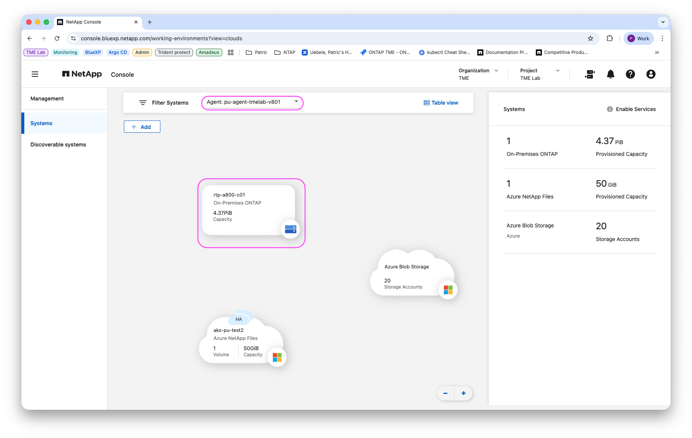This screenshot has height=438, width=692.
Task: Switch to Table view
Action: 441,103
